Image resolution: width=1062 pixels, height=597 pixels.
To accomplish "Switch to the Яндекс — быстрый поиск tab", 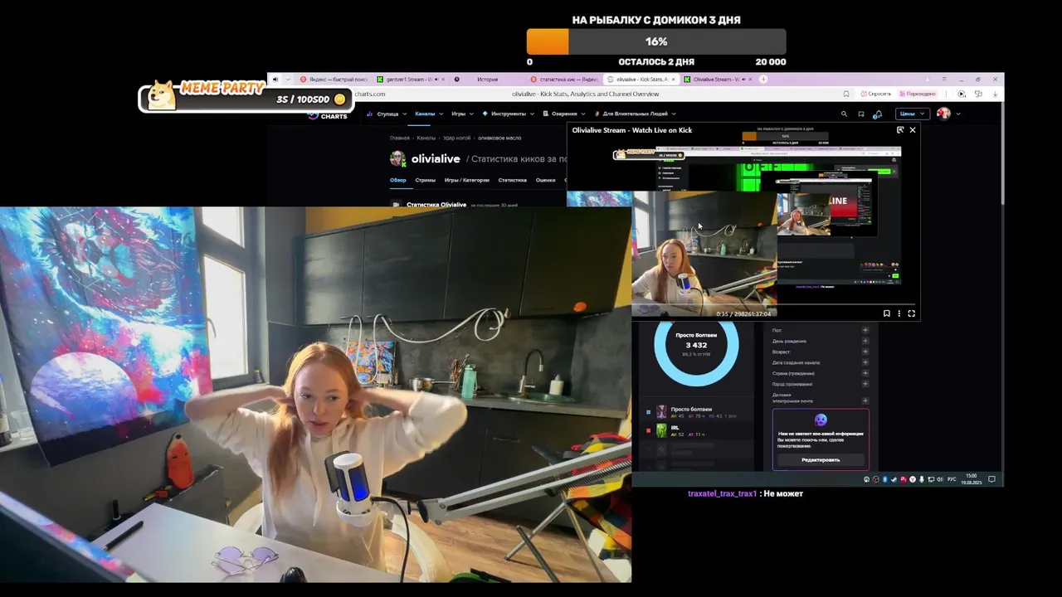I will tap(334, 80).
